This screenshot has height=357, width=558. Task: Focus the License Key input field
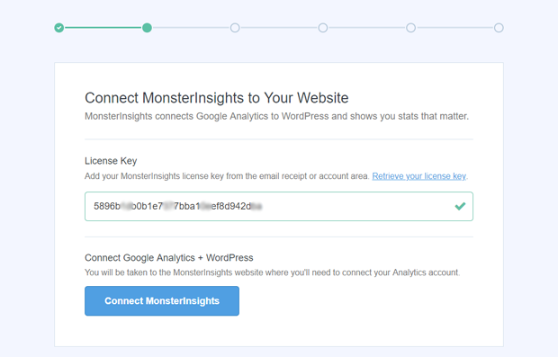[279, 206]
